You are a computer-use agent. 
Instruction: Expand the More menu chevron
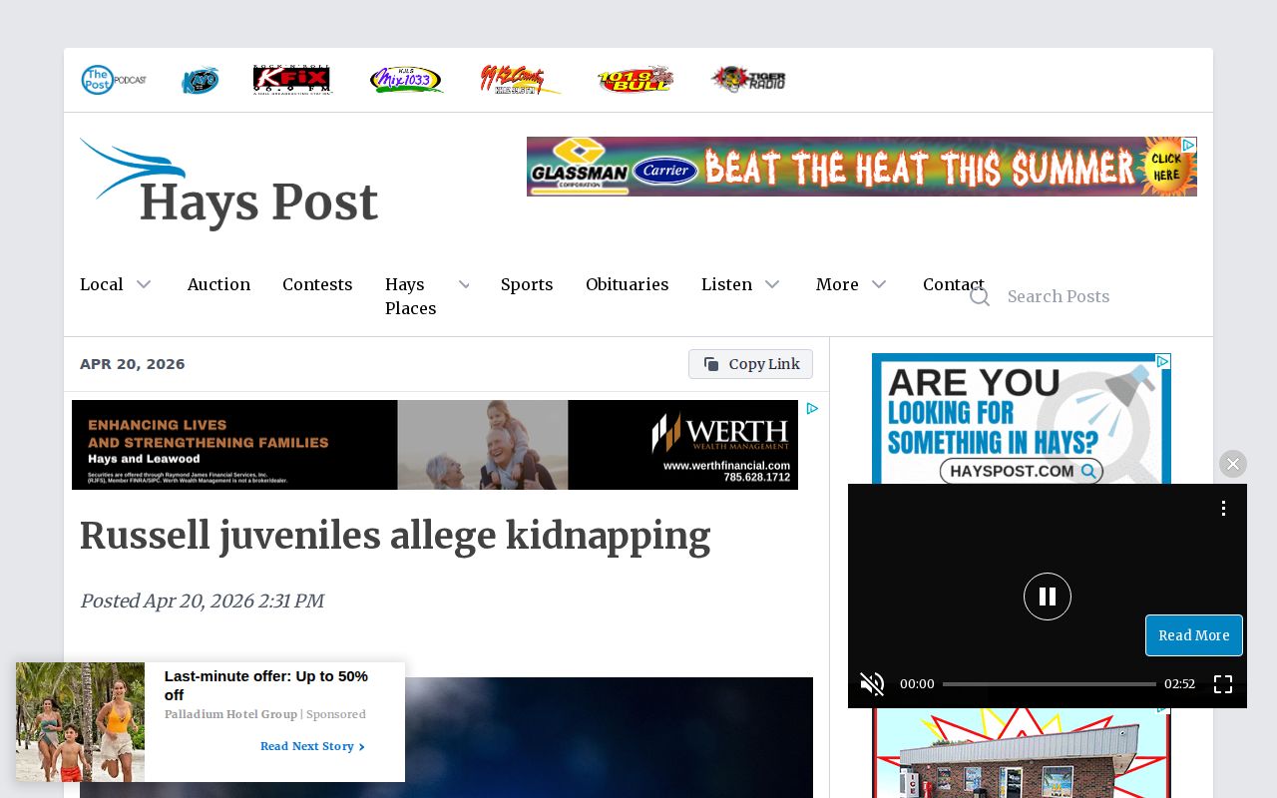click(879, 285)
